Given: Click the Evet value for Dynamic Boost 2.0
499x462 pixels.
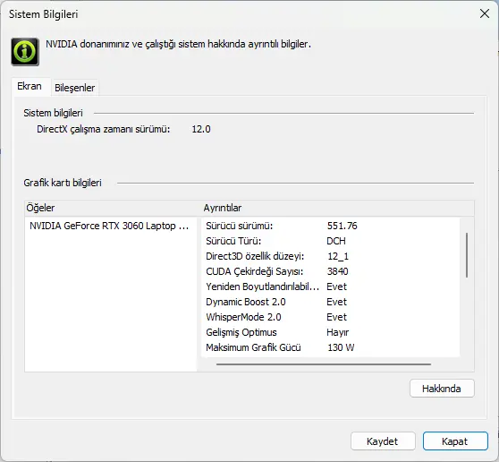Looking at the screenshot, I should pyautogui.click(x=337, y=302).
